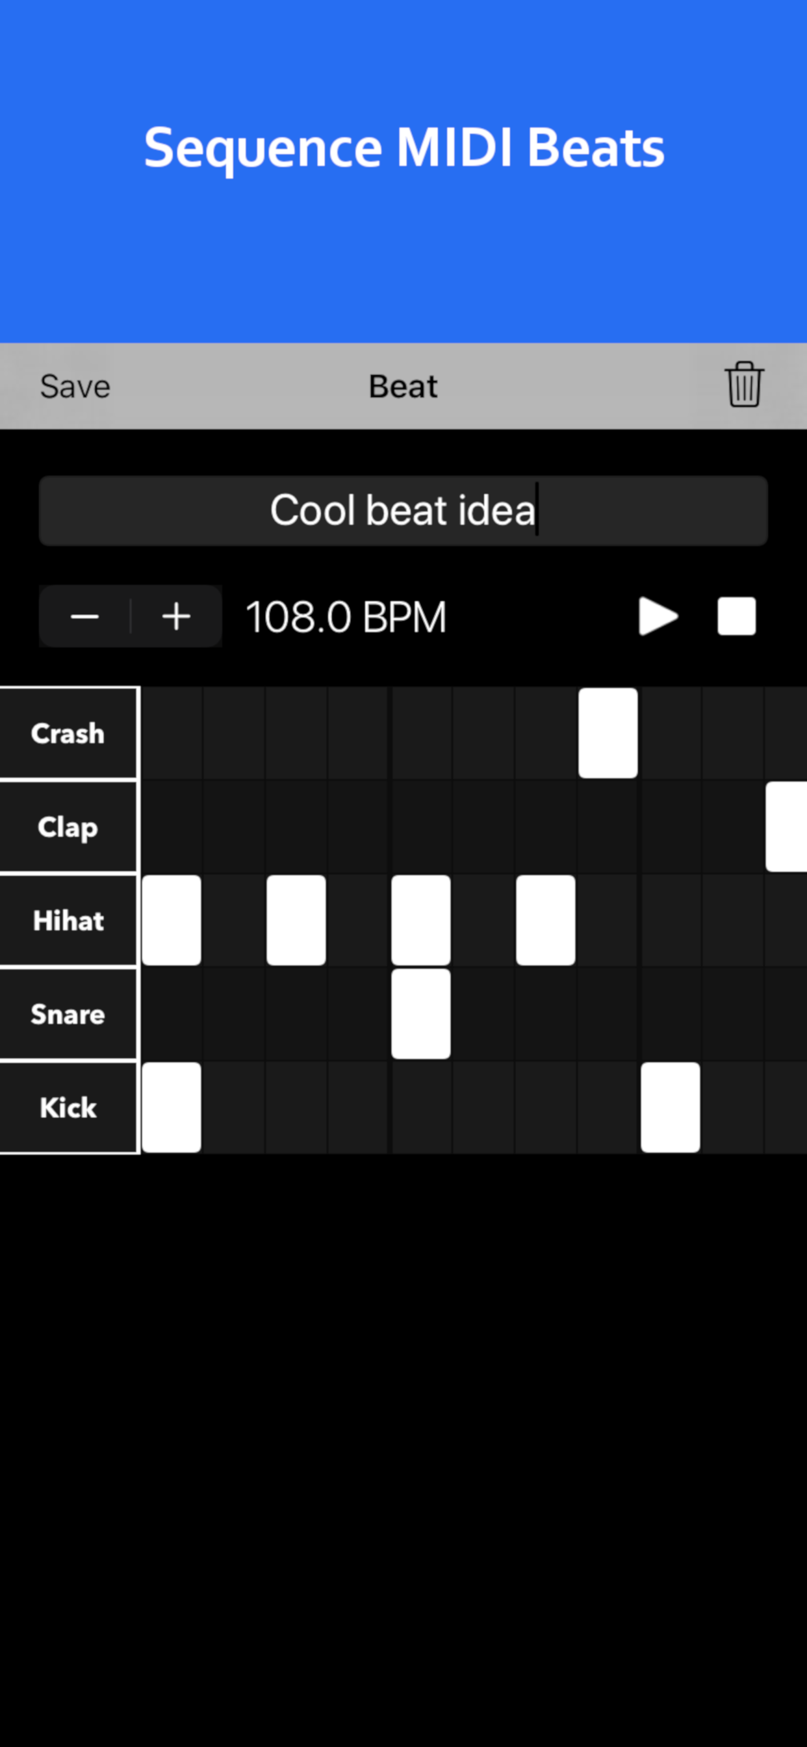Screen dimensions: 807x1747
Task: Select the Crash row label
Action: pyautogui.click(x=68, y=732)
